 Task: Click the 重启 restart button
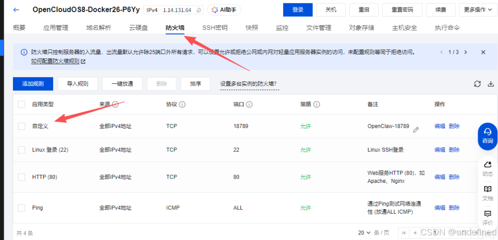tap(364, 10)
